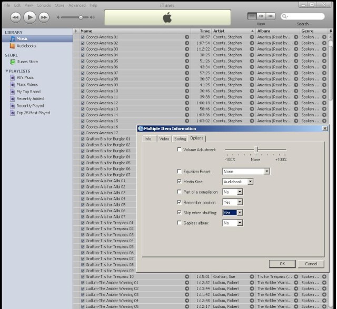Screen dimensions: 337x309
Task: Click name arrow icon for Coonts-America 01
Action: point(187,37)
